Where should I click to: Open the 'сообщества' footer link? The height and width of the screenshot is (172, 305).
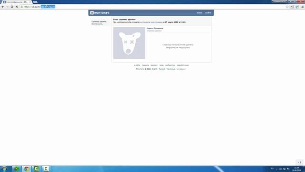pos(170,65)
